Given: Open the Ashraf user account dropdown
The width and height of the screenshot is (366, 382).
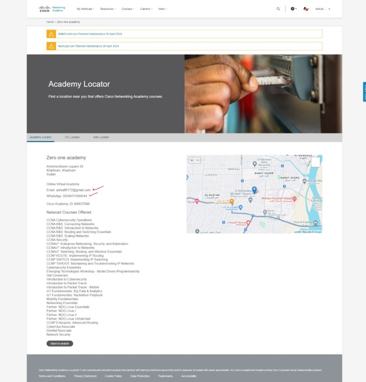Looking at the screenshot, I should (322, 9).
